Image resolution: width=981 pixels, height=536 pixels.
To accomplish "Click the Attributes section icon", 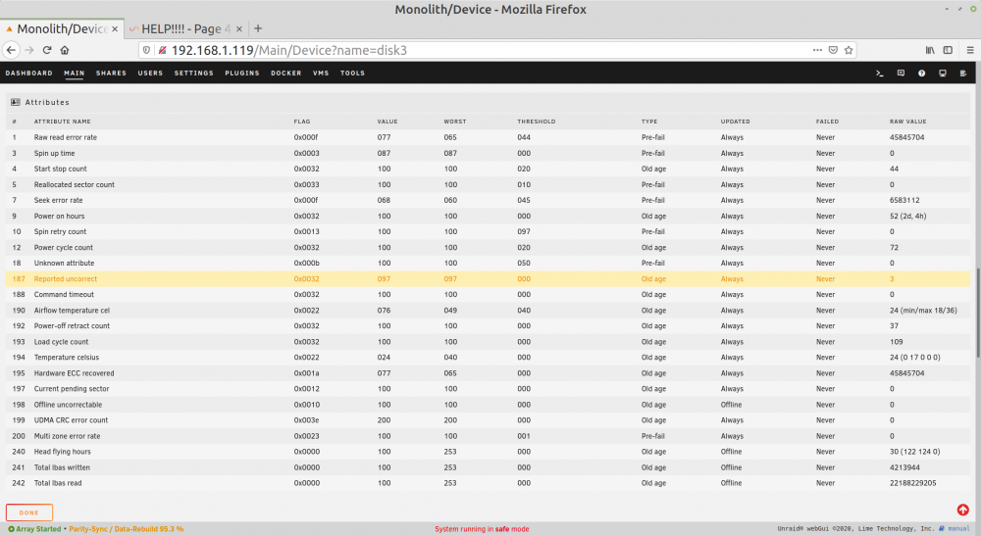I will [x=16, y=102].
